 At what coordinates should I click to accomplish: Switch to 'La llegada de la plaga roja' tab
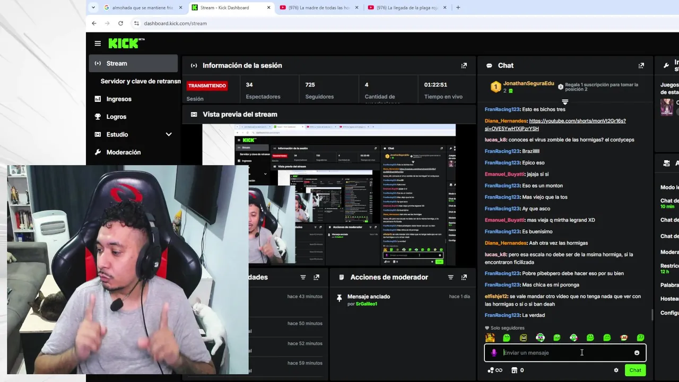pyautogui.click(x=406, y=7)
